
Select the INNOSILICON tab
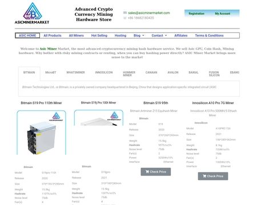pos(104,72)
